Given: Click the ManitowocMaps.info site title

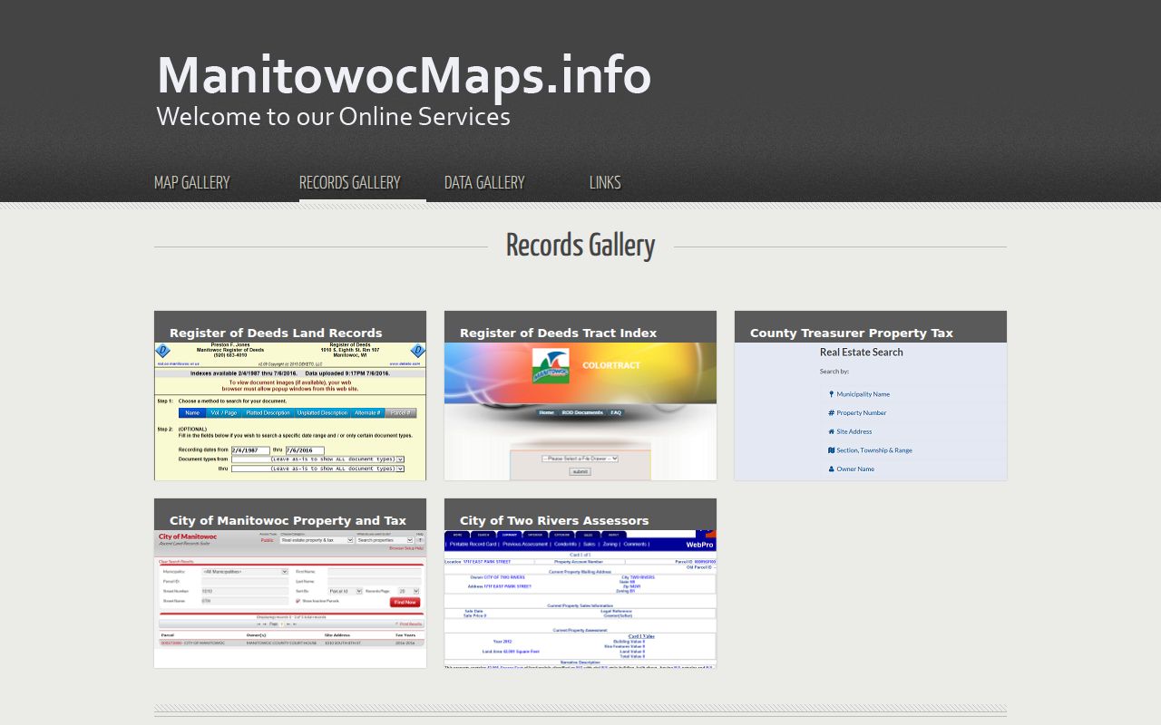Looking at the screenshot, I should pos(405,74).
